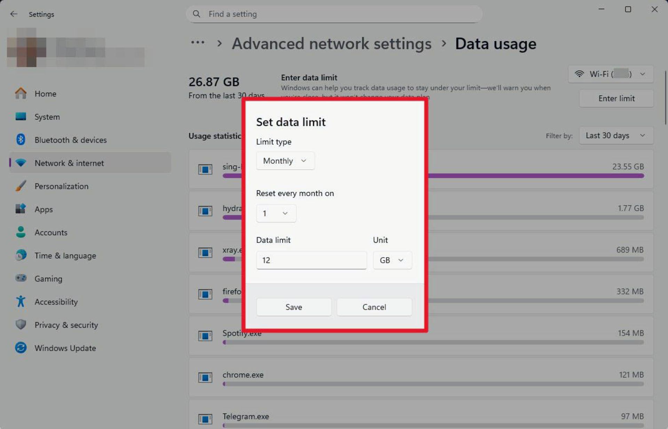Image resolution: width=668 pixels, height=429 pixels.
Task: Select Network & internet in the sidebar
Action: point(69,163)
